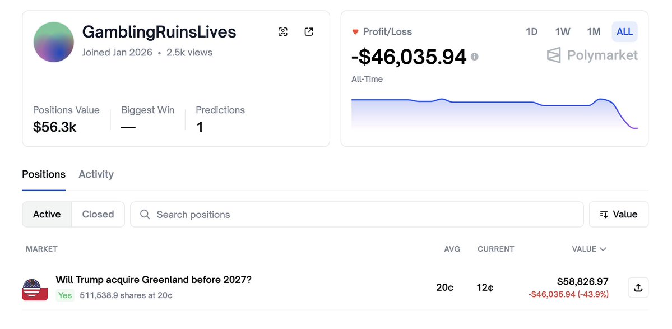Click the '2.5k views' text
The image size is (672, 329).
coord(189,53)
